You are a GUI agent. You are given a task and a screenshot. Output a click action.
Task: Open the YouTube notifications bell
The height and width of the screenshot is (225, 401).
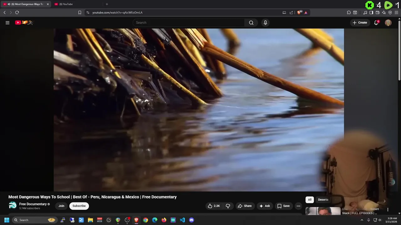pos(376,22)
